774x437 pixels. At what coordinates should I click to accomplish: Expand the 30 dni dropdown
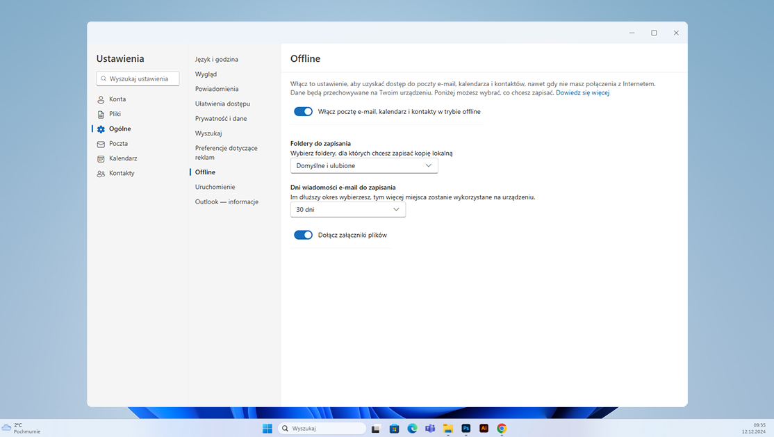click(347, 209)
